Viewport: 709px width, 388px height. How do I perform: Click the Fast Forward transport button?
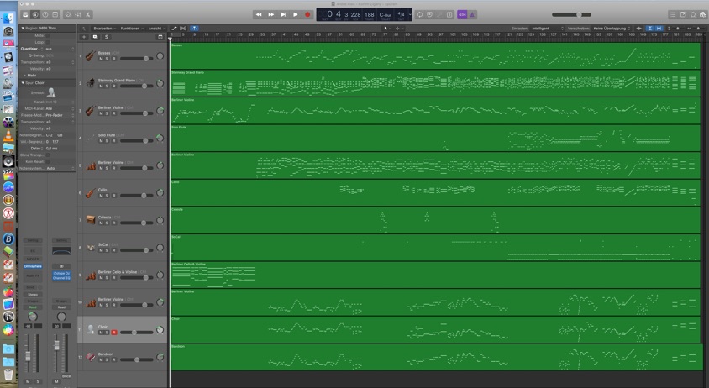tap(270, 14)
